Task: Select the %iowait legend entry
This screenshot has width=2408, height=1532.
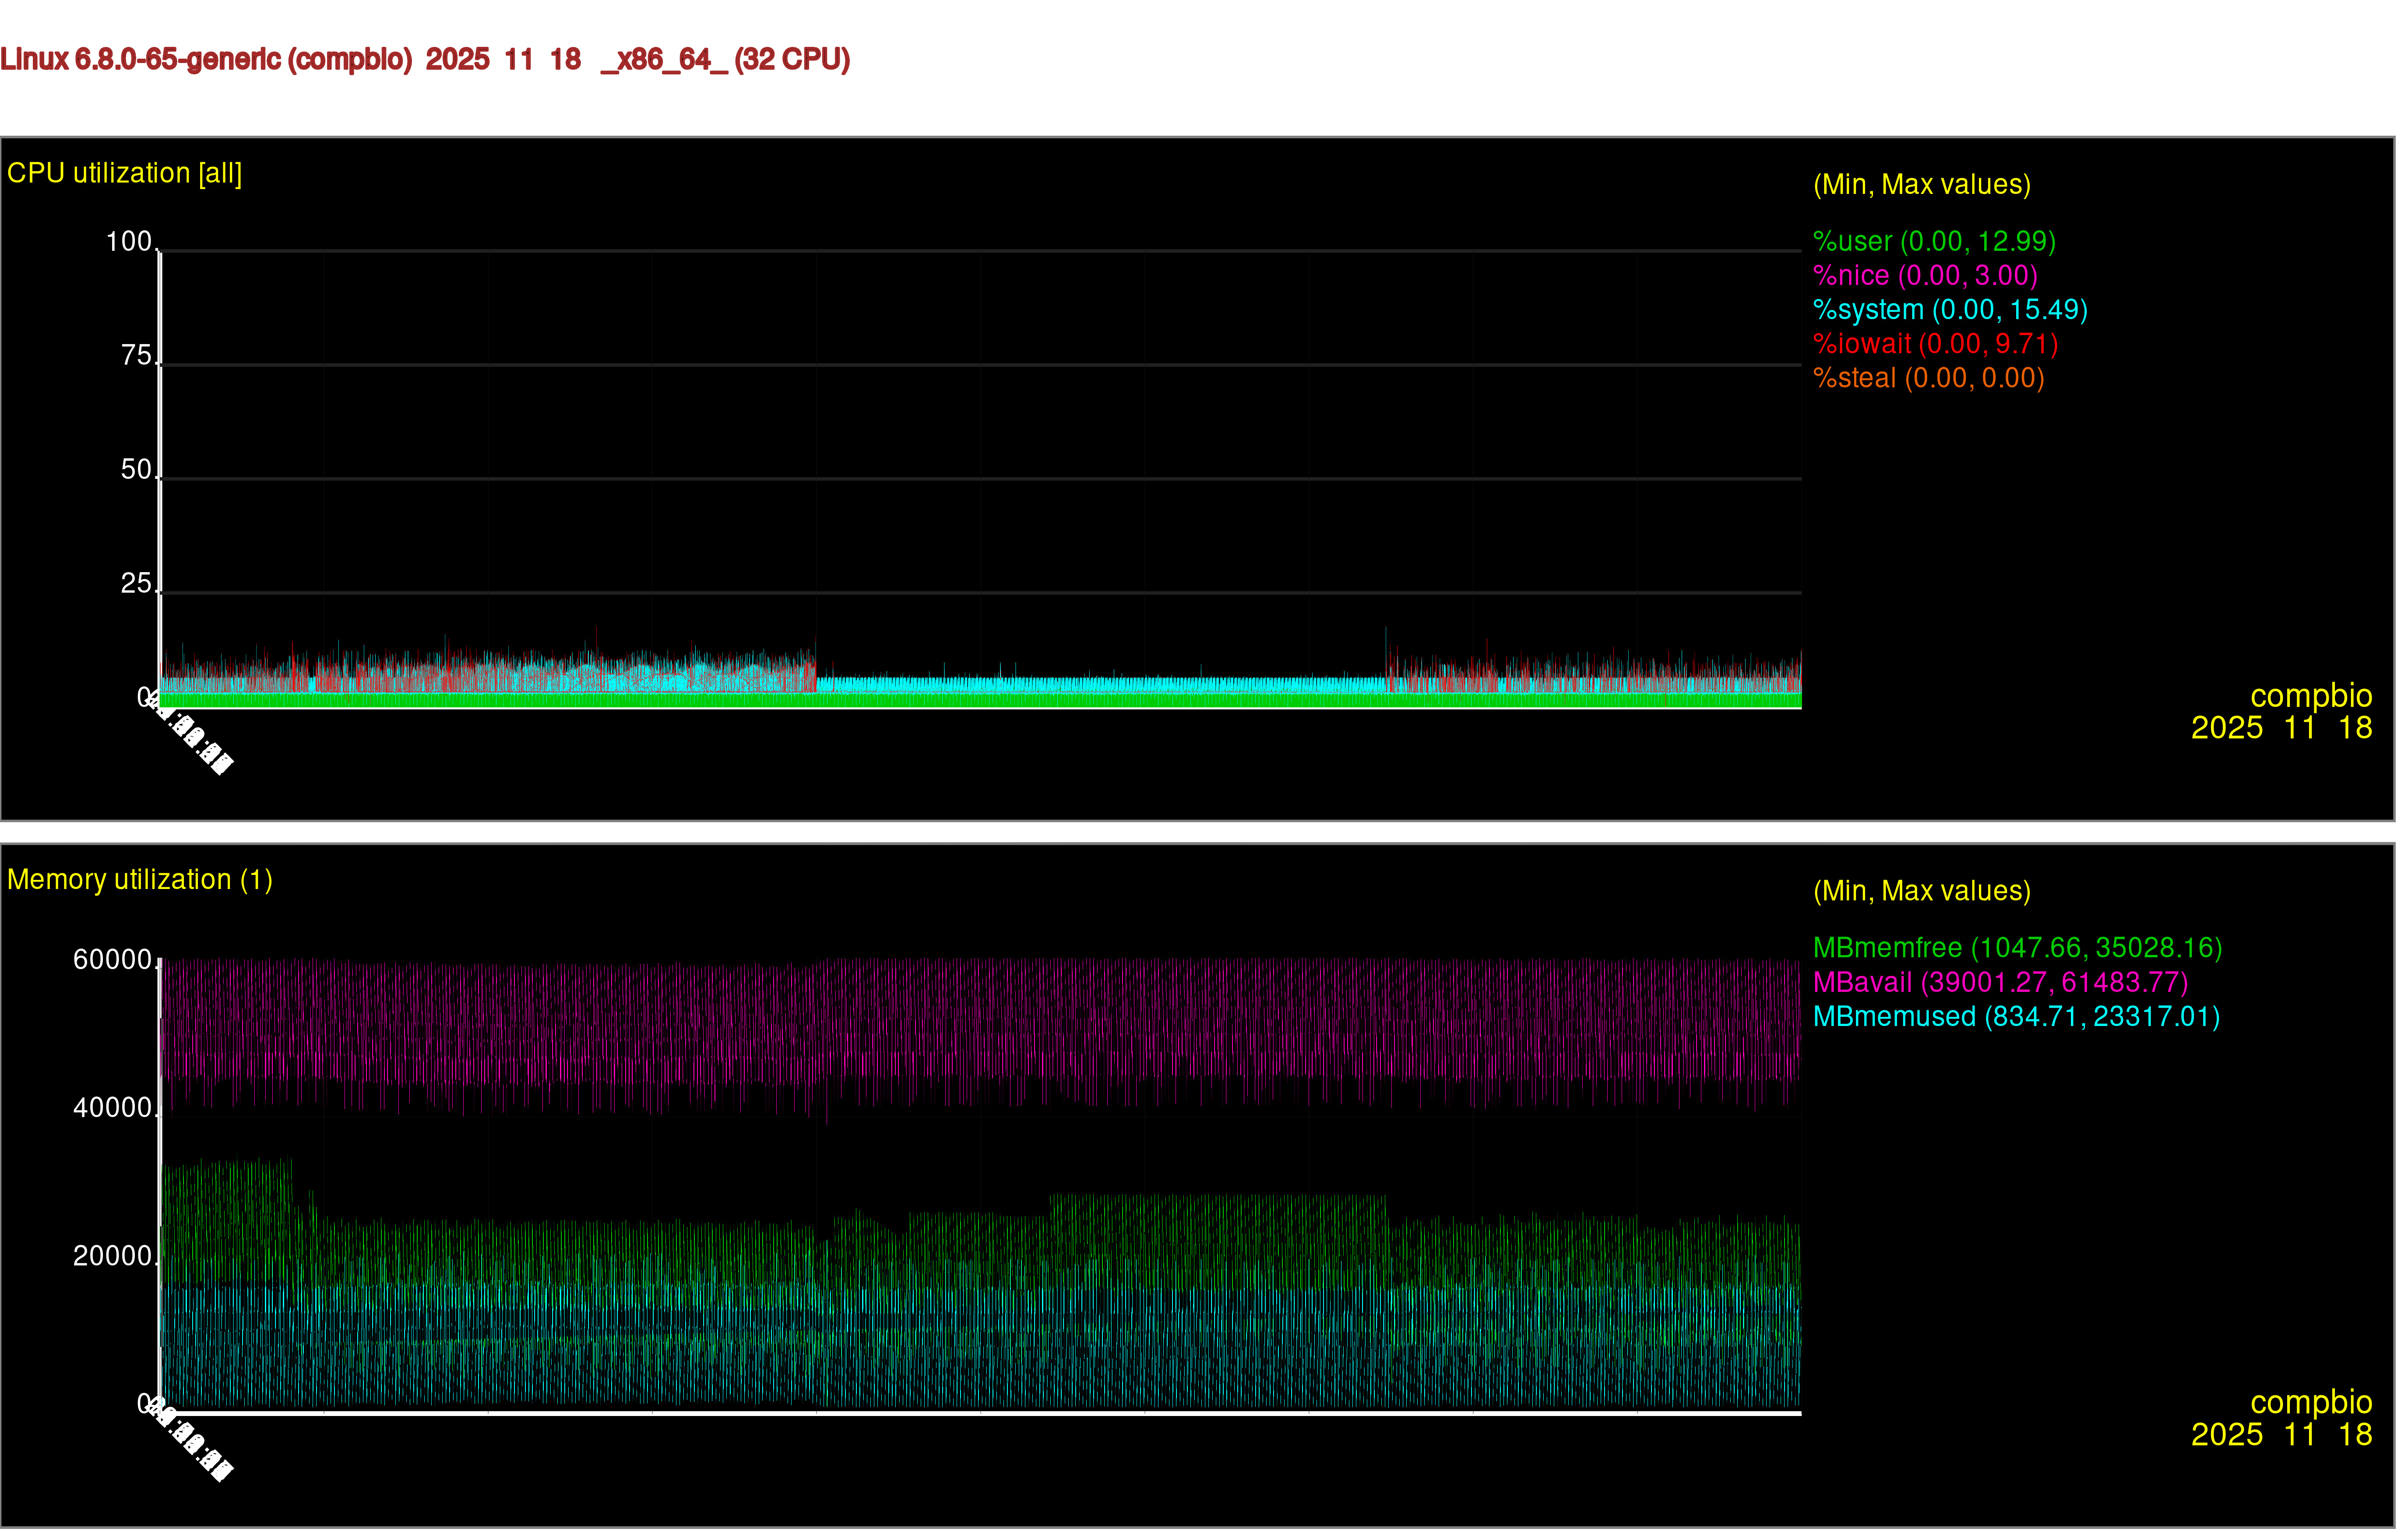Action: tap(1935, 344)
